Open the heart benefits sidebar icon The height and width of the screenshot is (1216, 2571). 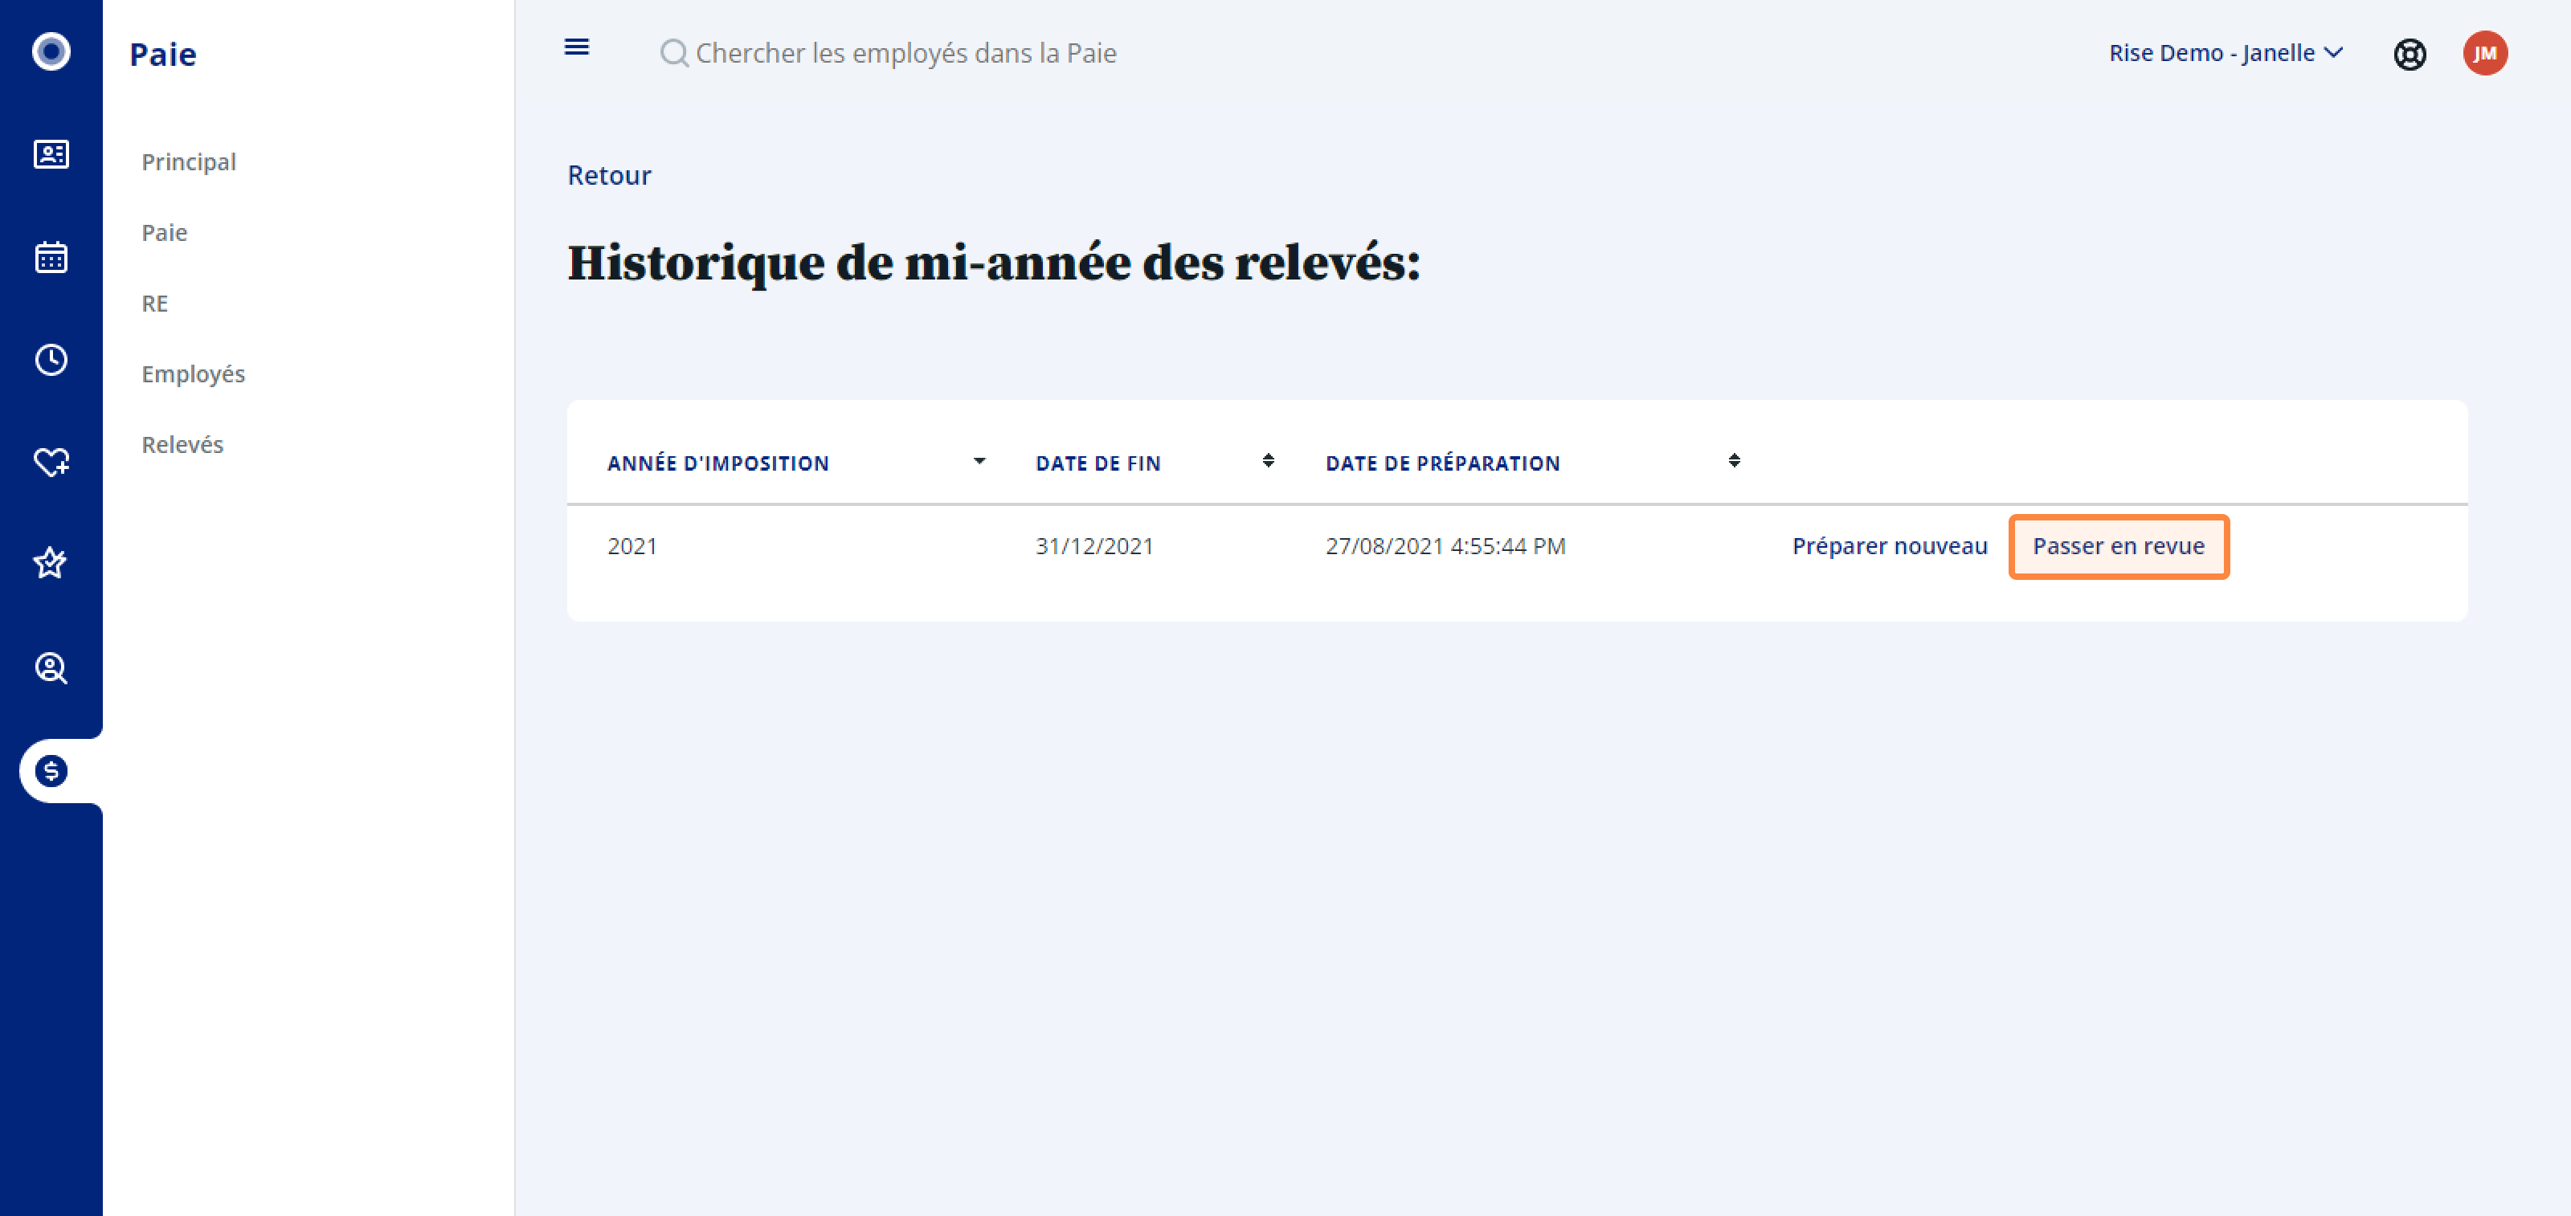pos(51,462)
